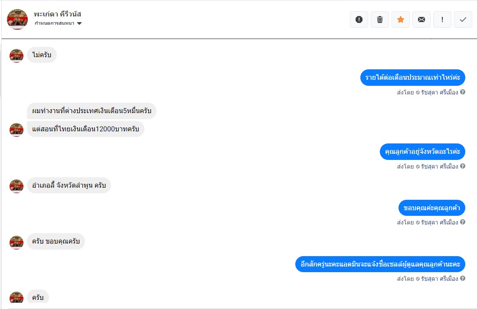Click help icon under the อีกสักครู่นะคะ message
Viewport: 477px width, 309px height.
tap(463, 279)
